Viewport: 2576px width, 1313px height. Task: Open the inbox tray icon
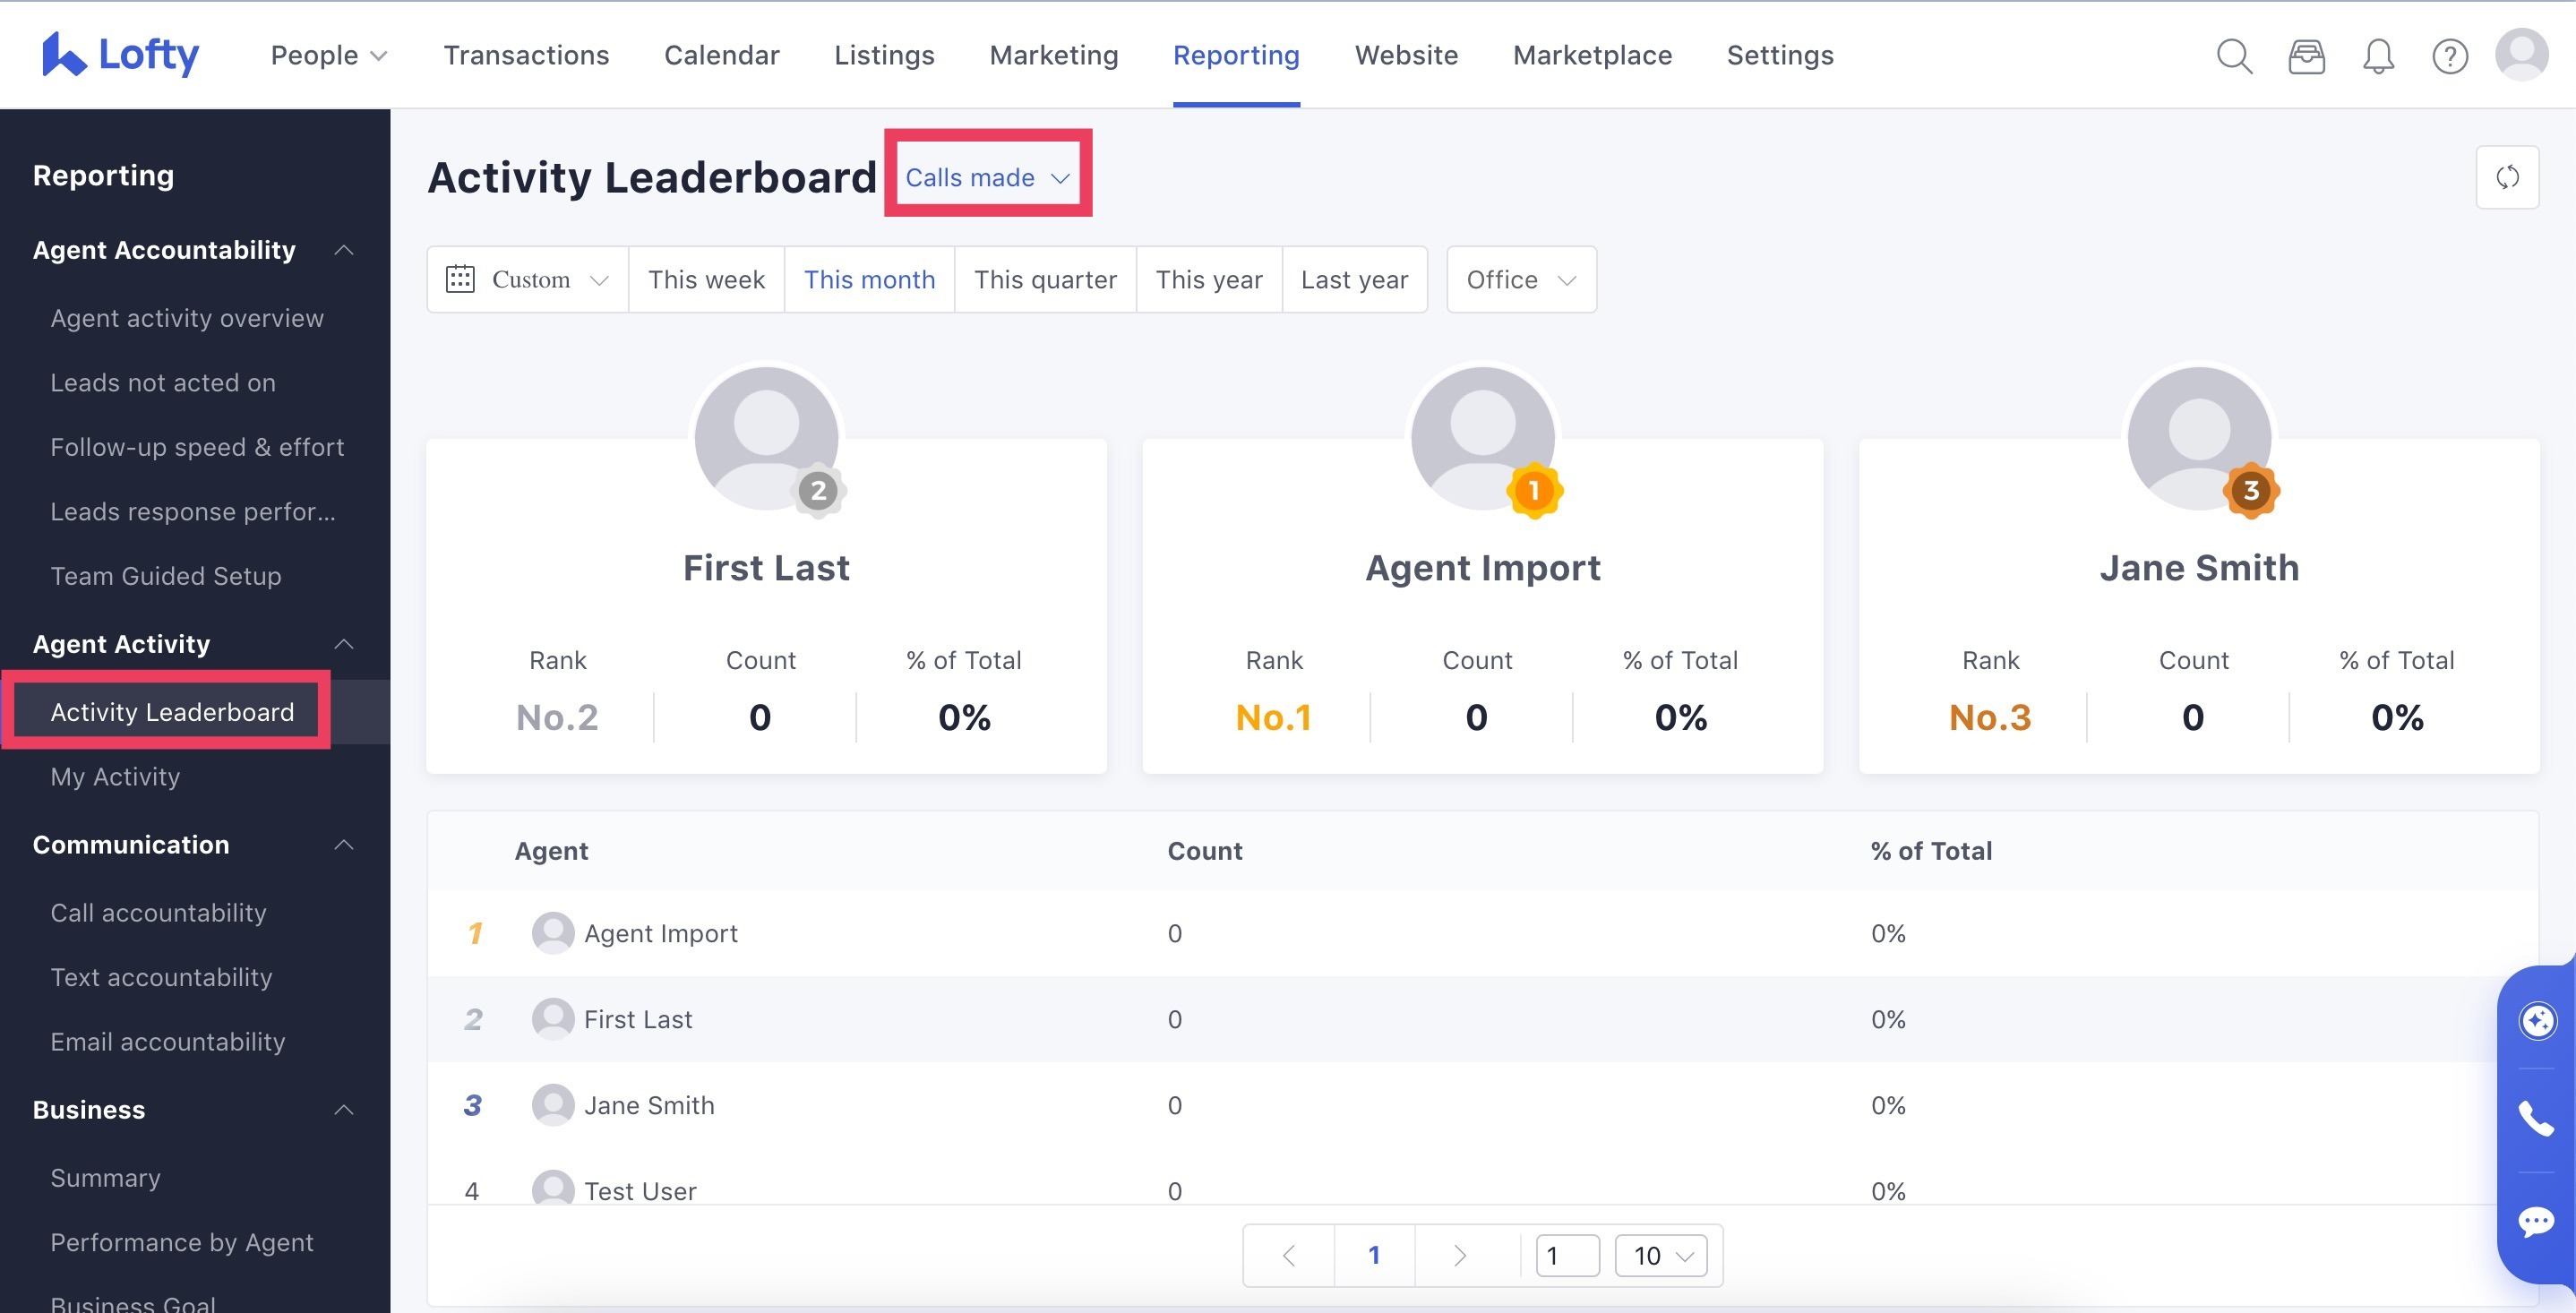click(2306, 56)
